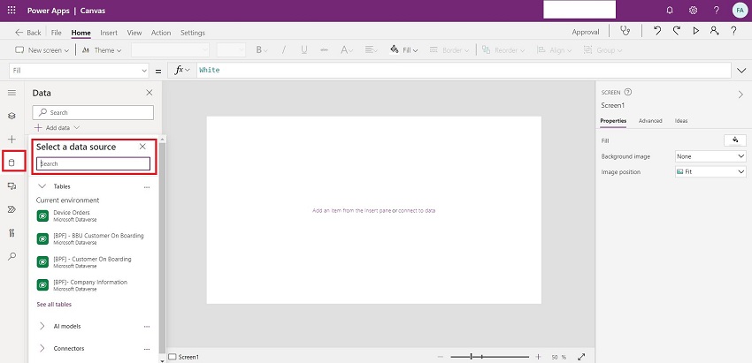This screenshot has height=363, width=752.
Task: Open the Advanced tools icon in left rail
Action: (12, 233)
